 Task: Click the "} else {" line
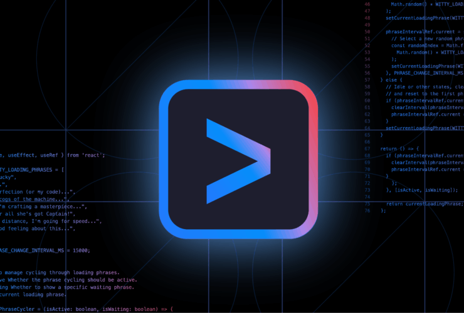391,80
